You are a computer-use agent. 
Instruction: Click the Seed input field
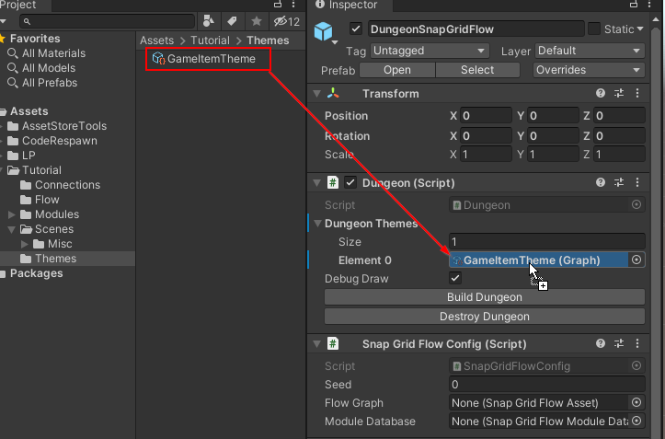pyautogui.click(x=546, y=385)
